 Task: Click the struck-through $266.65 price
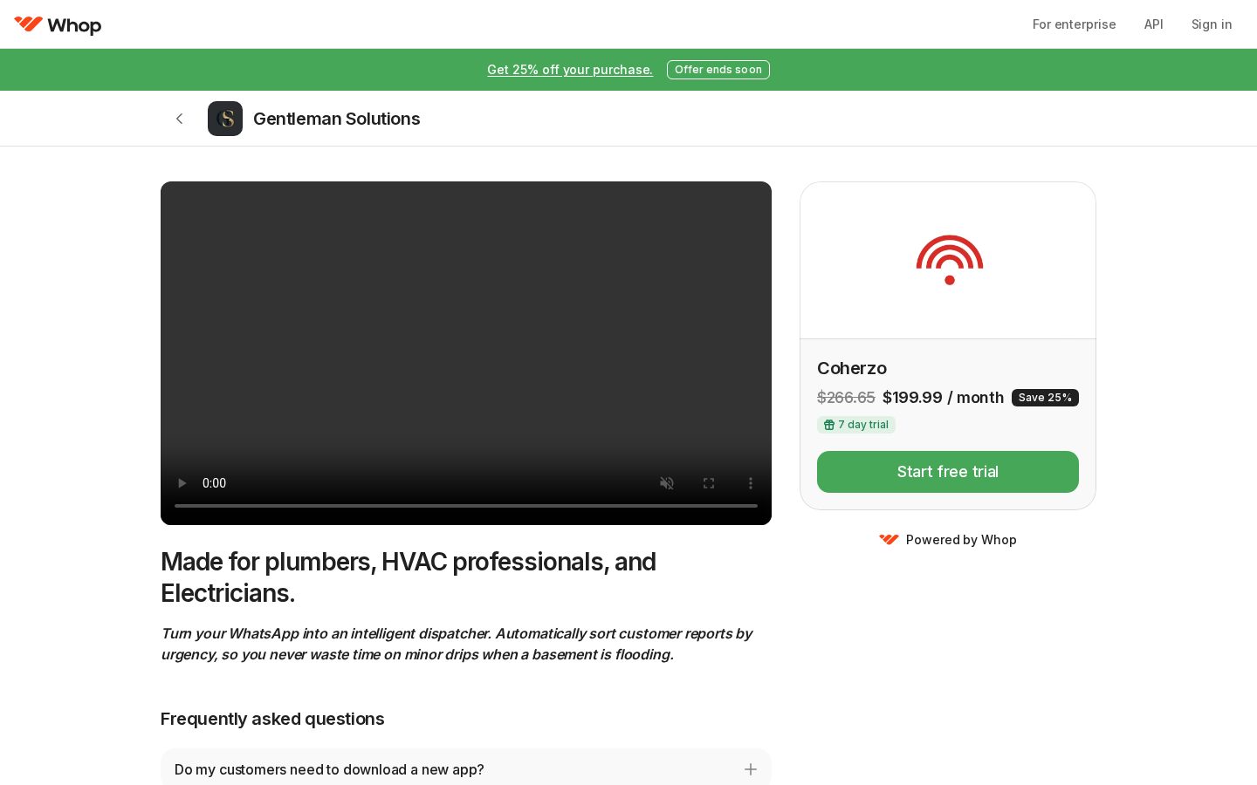pyautogui.click(x=846, y=398)
